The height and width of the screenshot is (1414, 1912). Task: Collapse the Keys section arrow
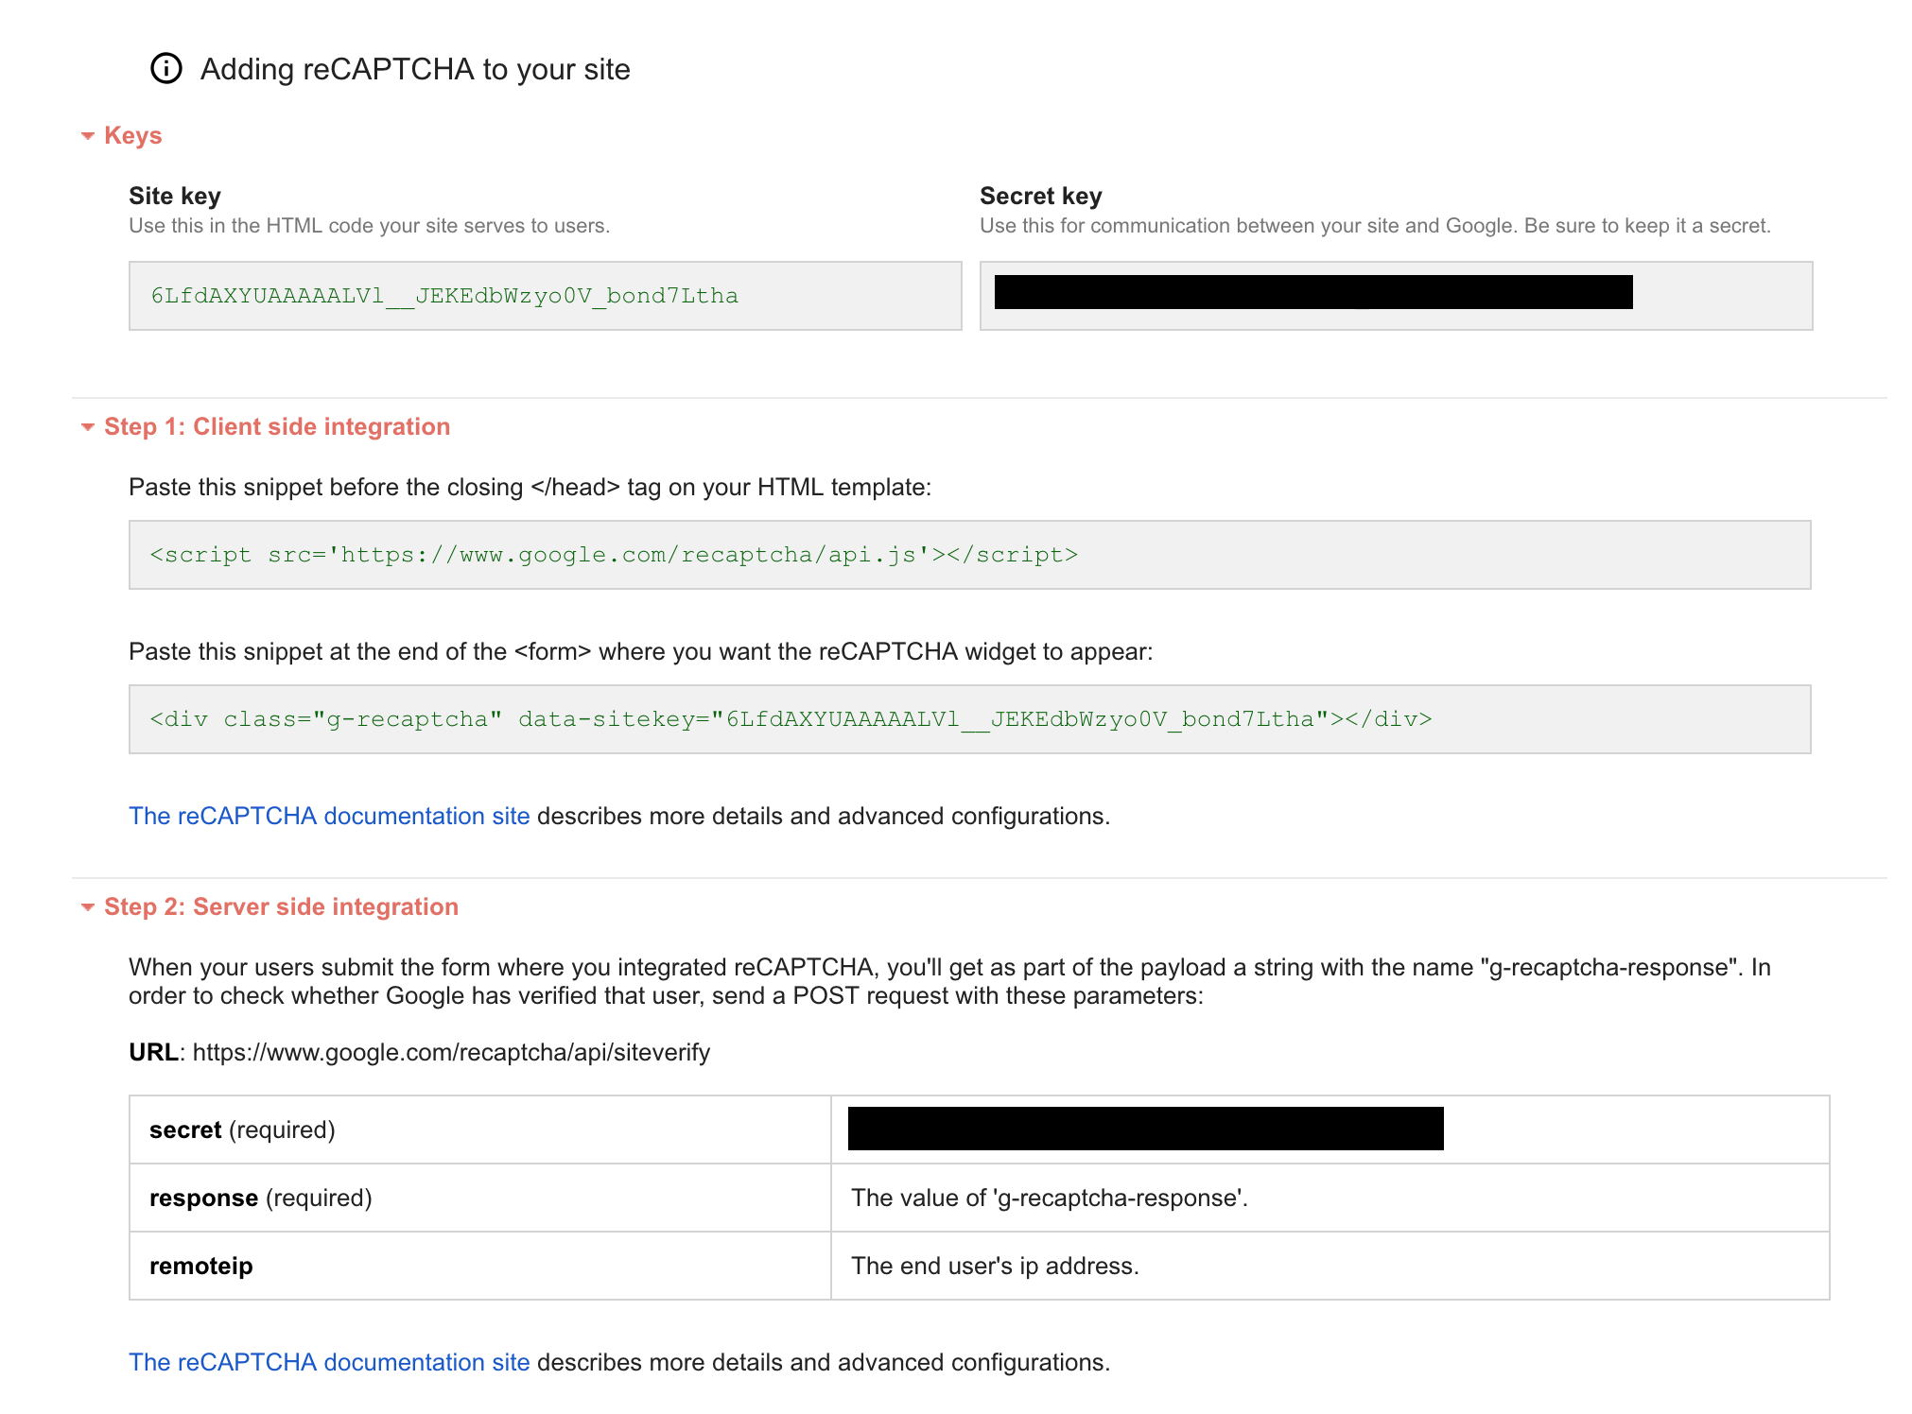click(88, 136)
